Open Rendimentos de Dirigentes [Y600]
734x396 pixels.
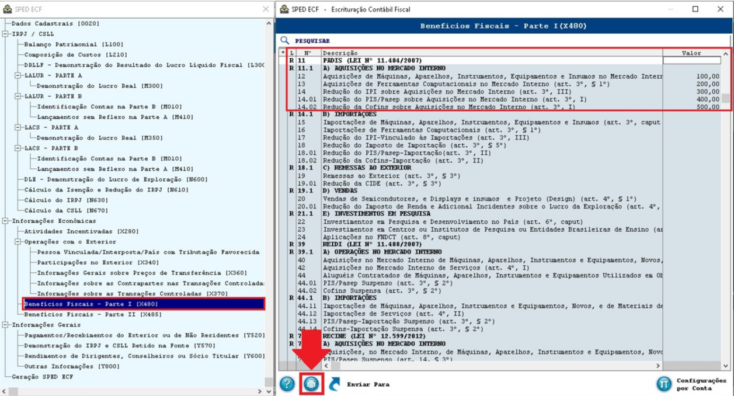[144, 356]
